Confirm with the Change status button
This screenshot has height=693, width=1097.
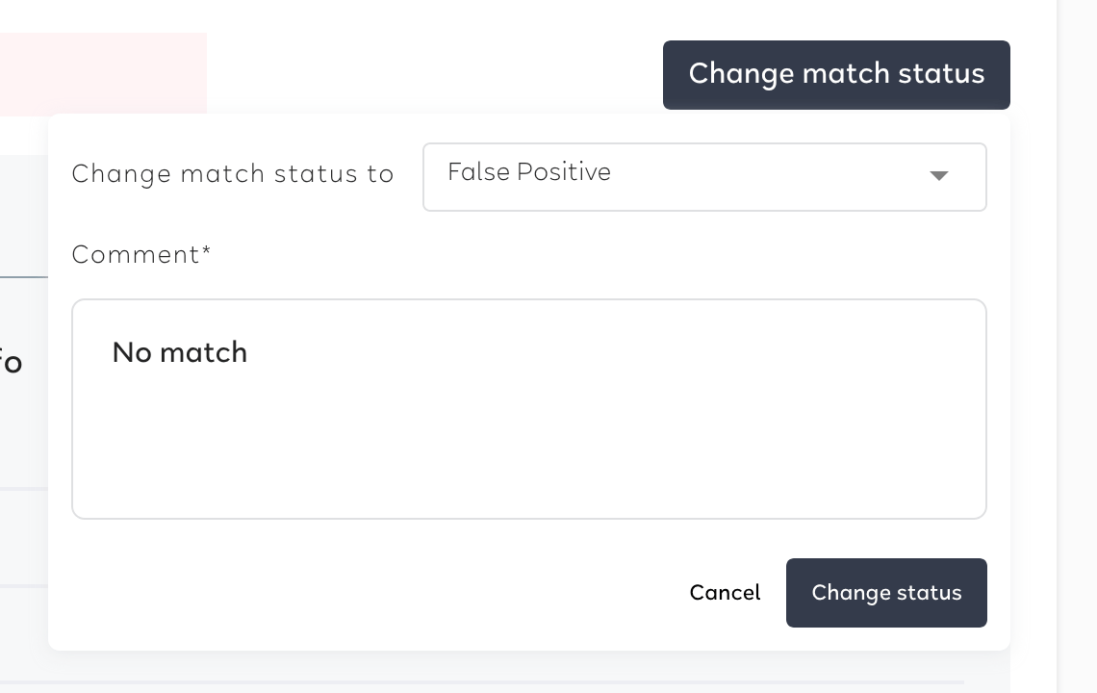886,593
